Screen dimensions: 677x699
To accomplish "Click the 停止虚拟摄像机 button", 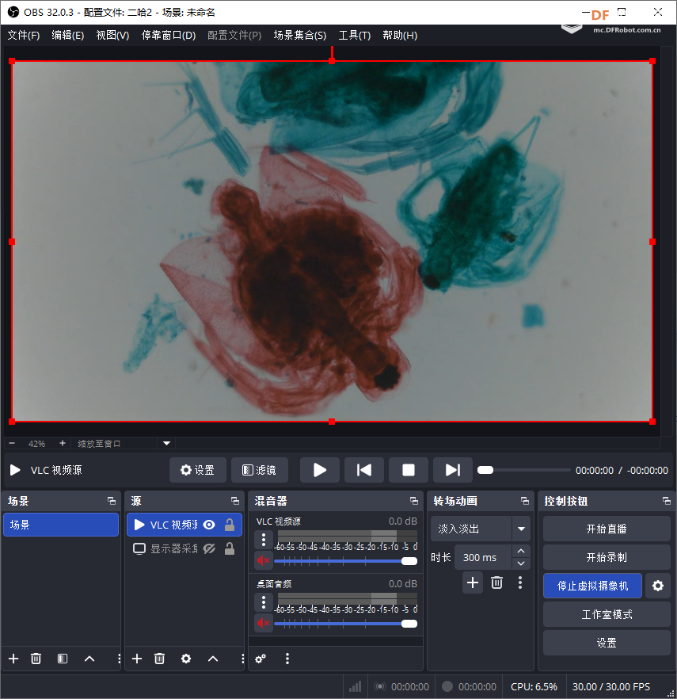I will pyautogui.click(x=592, y=586).
